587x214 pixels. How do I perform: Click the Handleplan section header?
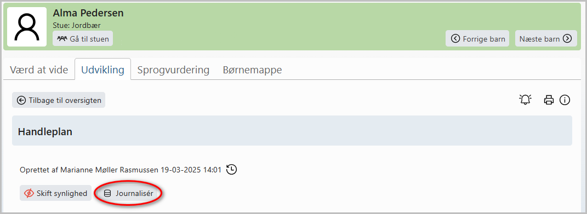pos(292,131)
